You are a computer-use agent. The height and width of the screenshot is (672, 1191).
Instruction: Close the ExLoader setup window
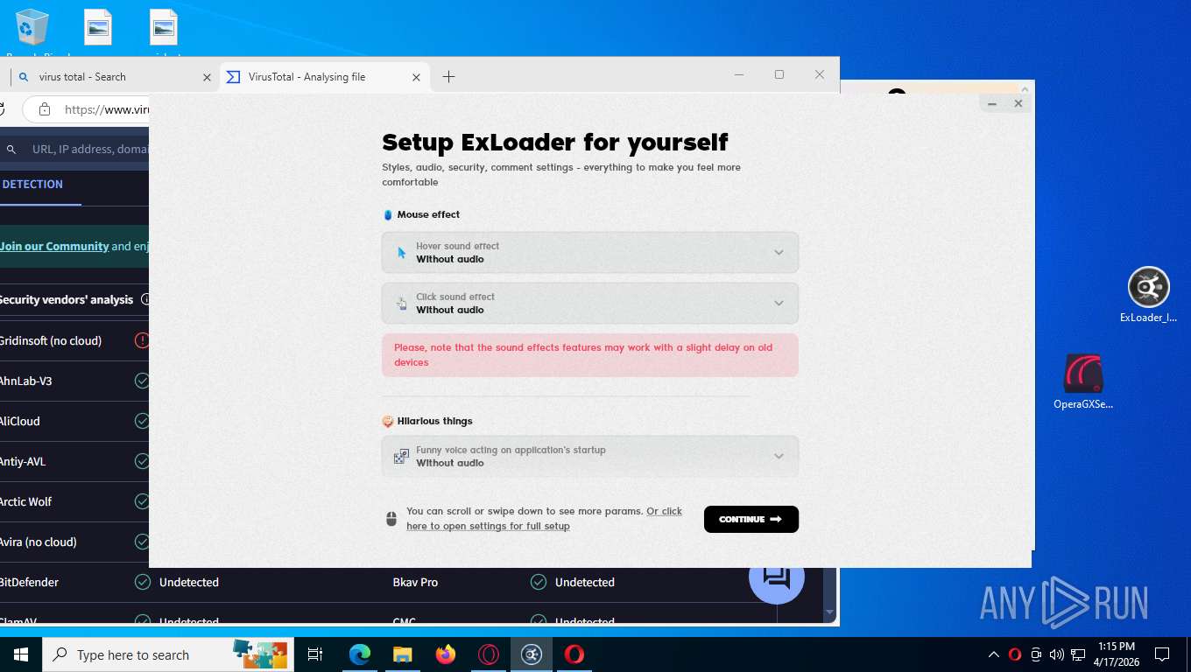[x=1018, y=103]
